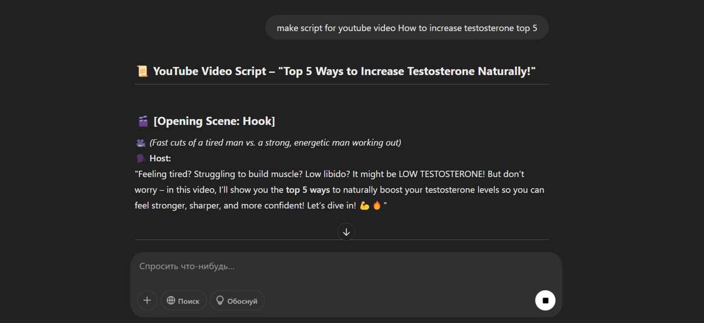Click the camera emoji before Fast cuts

(140, 143)
